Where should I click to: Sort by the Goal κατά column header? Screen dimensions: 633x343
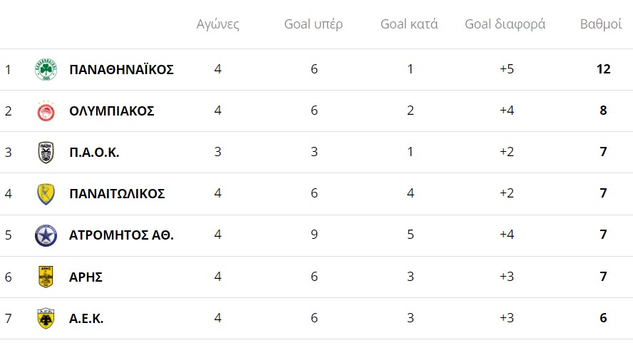(x=409, y=24)
